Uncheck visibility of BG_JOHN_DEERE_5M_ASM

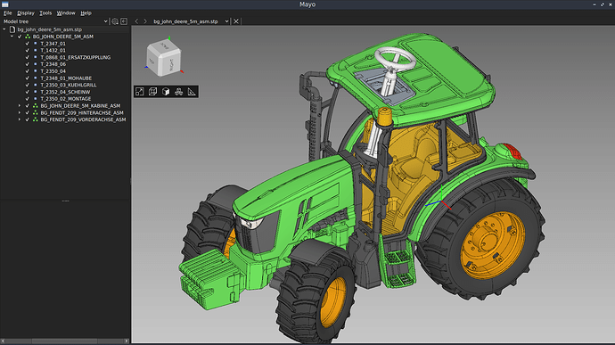[x=20, y=37]
